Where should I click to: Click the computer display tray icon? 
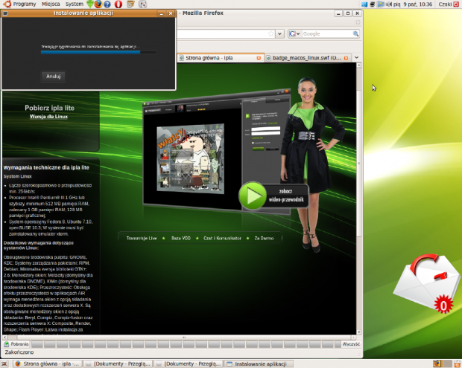point(373,4)
